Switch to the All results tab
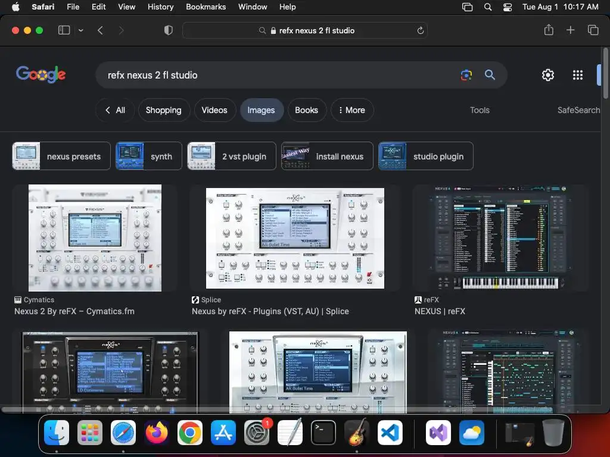This screenshot has height=457, width=610. coord(115,110)
